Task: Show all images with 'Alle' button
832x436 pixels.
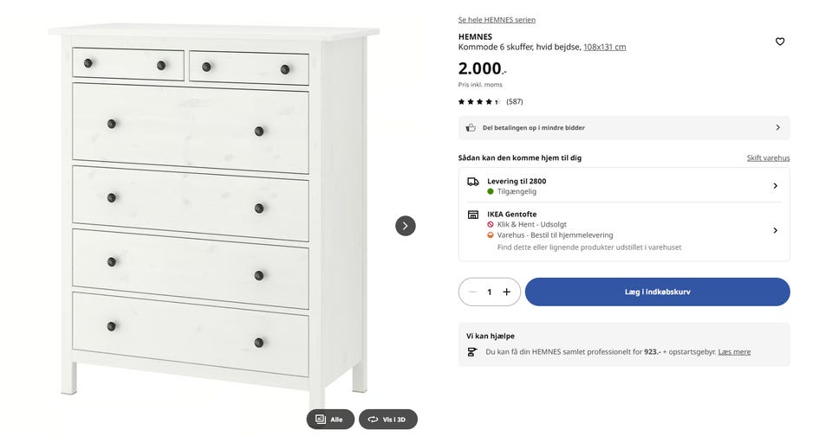Action: pyautogui.click(x=330, y=420)
